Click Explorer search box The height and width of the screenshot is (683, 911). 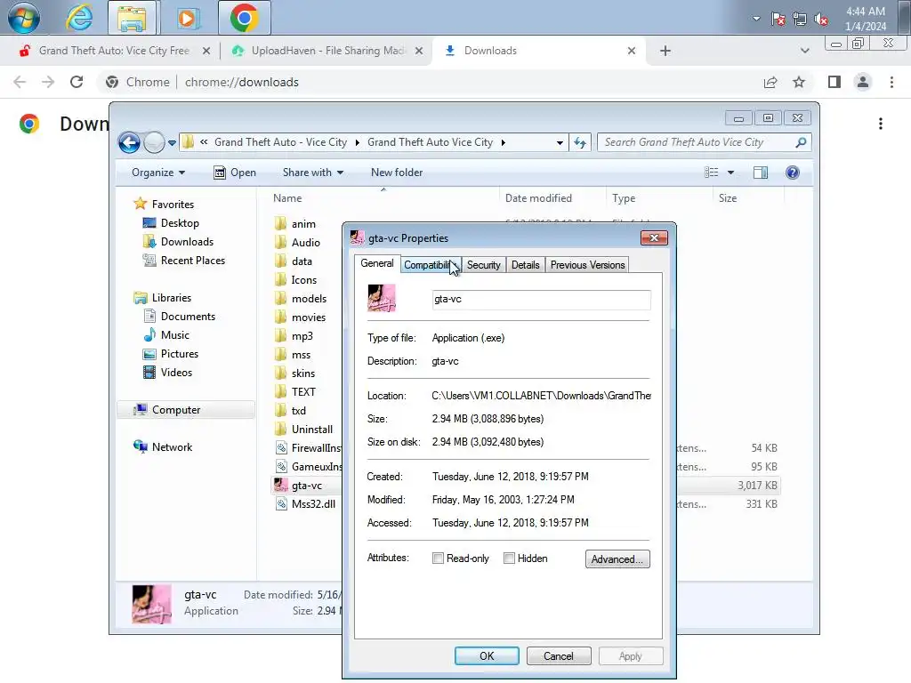pyautogui.click(x=705, y=142)
